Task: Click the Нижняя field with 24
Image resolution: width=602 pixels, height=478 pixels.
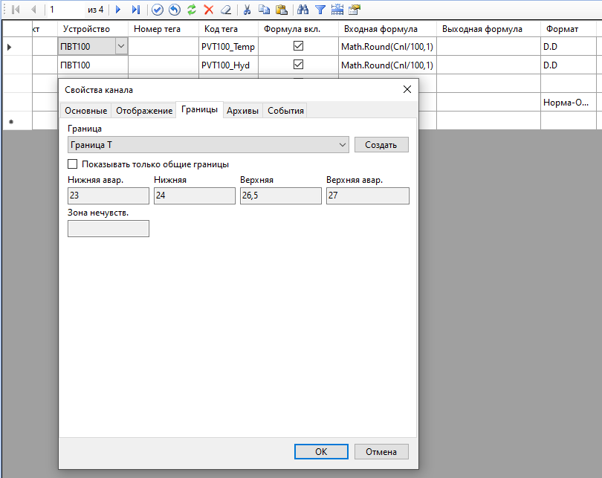Action: tap(195, 196)
